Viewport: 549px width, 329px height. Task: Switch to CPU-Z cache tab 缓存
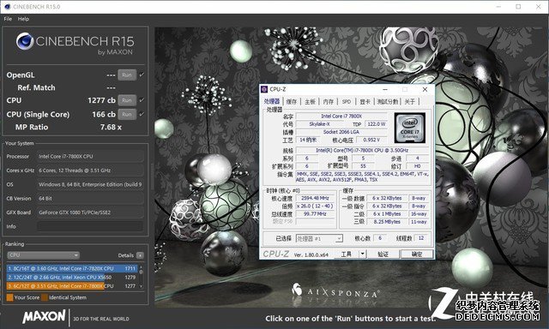tap(292, 102)
